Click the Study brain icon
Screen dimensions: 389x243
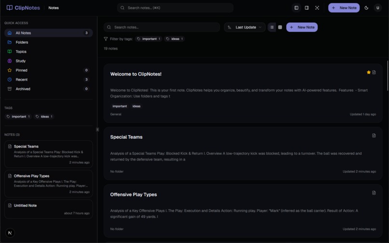[x=10, y=61]
